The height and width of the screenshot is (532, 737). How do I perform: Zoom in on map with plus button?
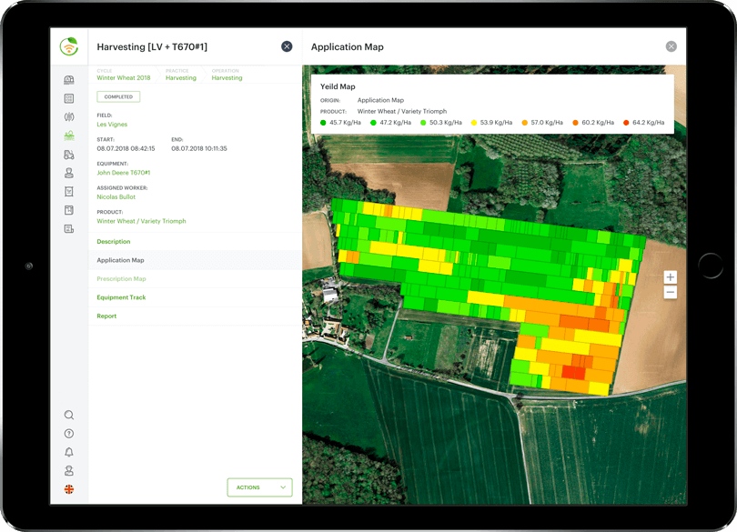[x=671, y=277]
